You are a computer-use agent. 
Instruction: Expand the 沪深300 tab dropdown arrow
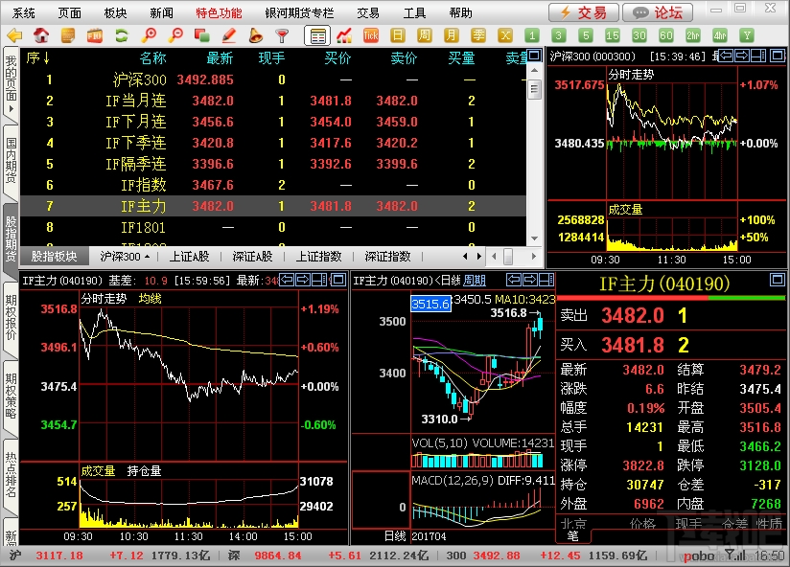147,257
